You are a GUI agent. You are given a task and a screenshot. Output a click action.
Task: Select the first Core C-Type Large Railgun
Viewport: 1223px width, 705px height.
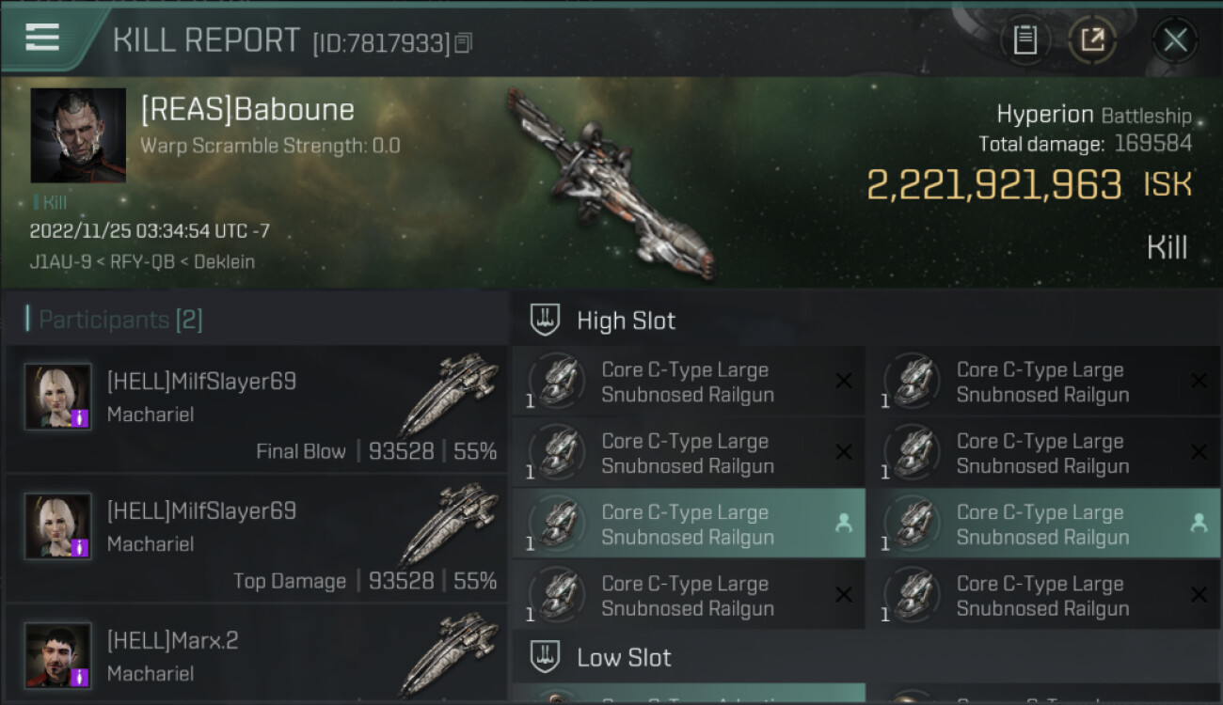(689, 382)
